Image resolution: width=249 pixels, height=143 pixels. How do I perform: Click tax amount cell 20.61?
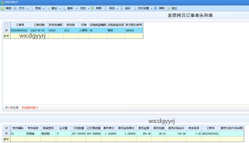[159, 134]
